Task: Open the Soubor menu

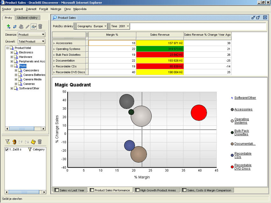Action: [x=6, y=9]
